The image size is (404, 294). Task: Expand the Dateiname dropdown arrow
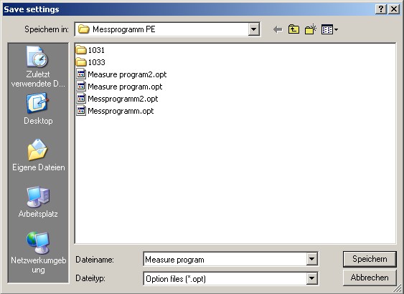point(311,259)
